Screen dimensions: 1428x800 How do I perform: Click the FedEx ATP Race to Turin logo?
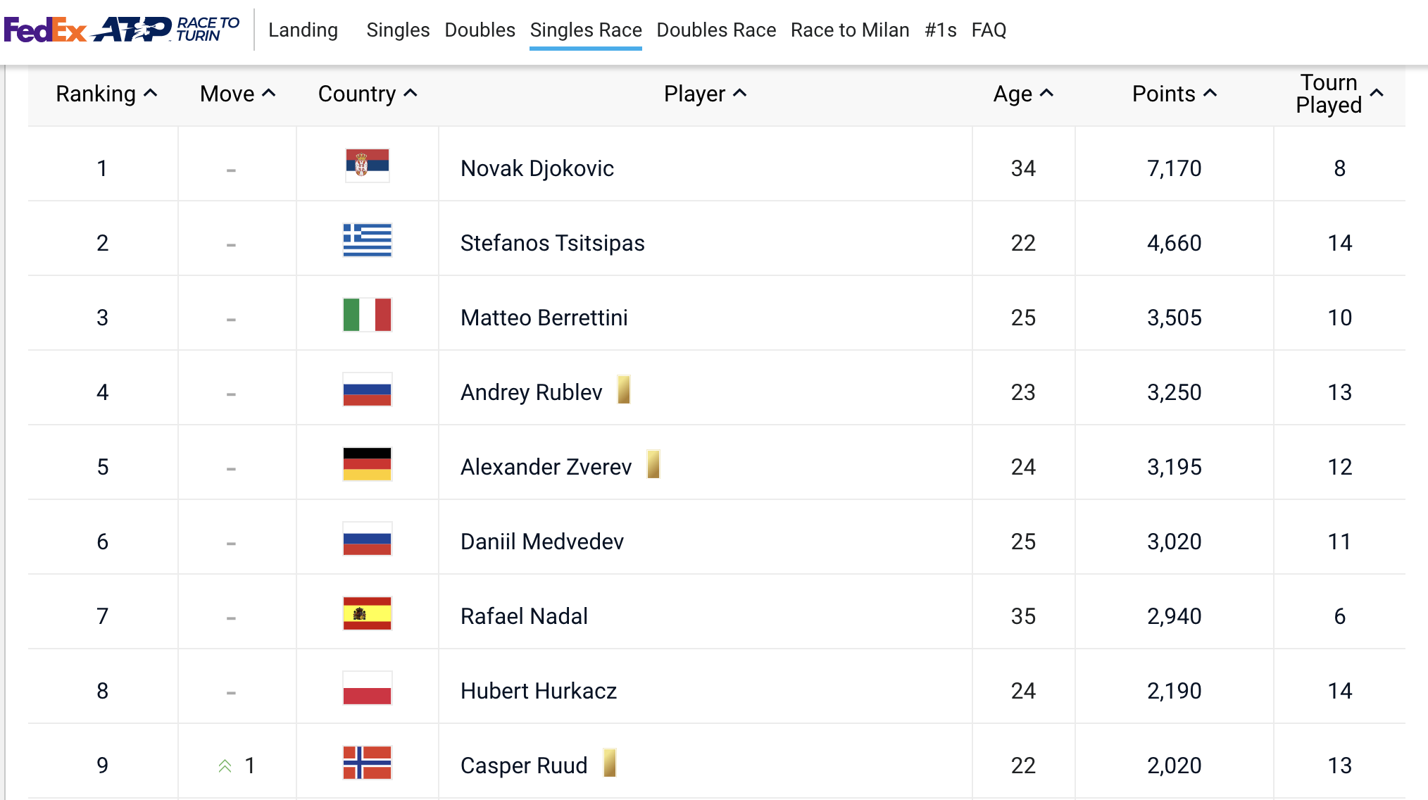(x=122, y=30)
